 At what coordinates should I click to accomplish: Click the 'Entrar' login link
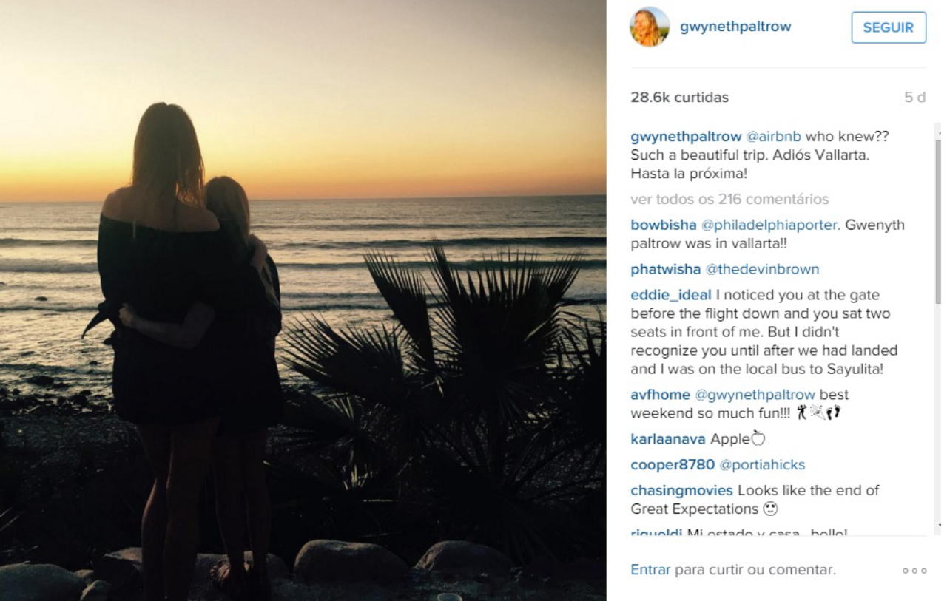[650, 570]
